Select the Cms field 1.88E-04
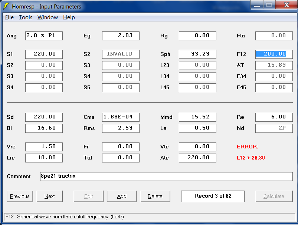 (121, 117)
